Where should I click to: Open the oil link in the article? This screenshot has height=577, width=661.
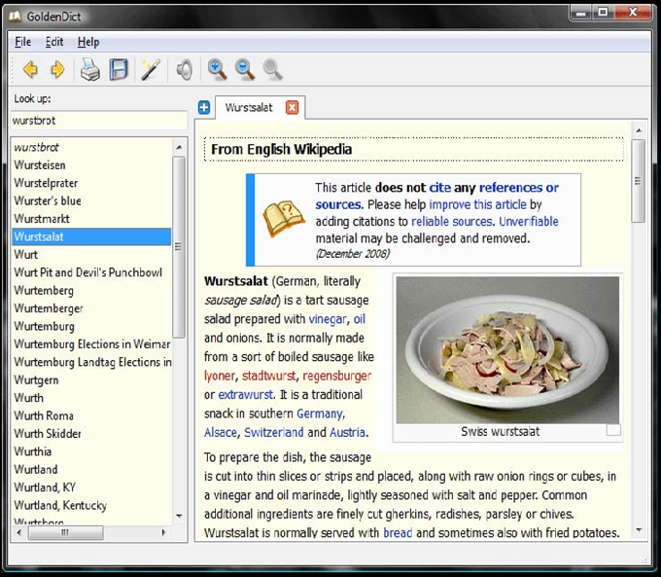coord(359,319)
